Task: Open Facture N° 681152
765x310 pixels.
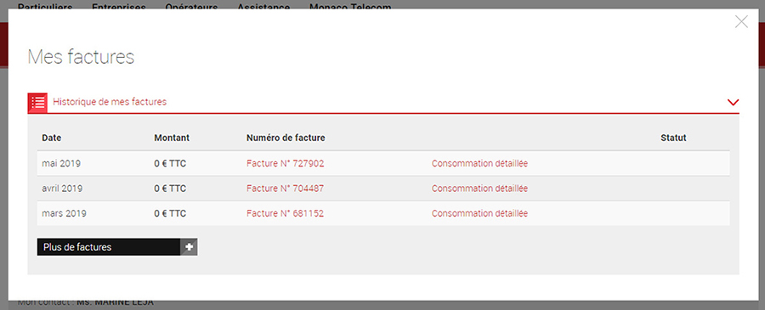Action: pyautogui.click(x=286, y=213)
